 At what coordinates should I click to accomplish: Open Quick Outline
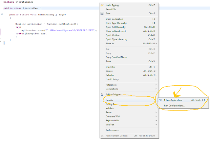[x=129, y=35]
